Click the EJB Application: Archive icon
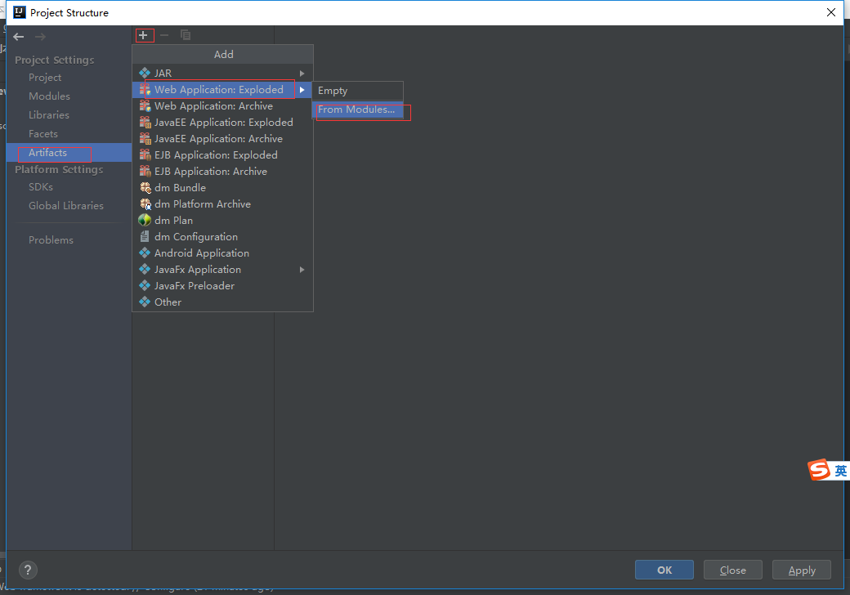The image size is (850, 595). coord(145,172)
